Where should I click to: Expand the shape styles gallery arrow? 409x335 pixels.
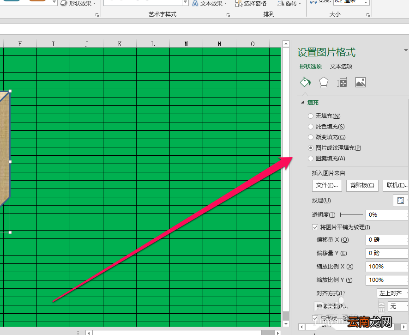[x=54, y=3]
